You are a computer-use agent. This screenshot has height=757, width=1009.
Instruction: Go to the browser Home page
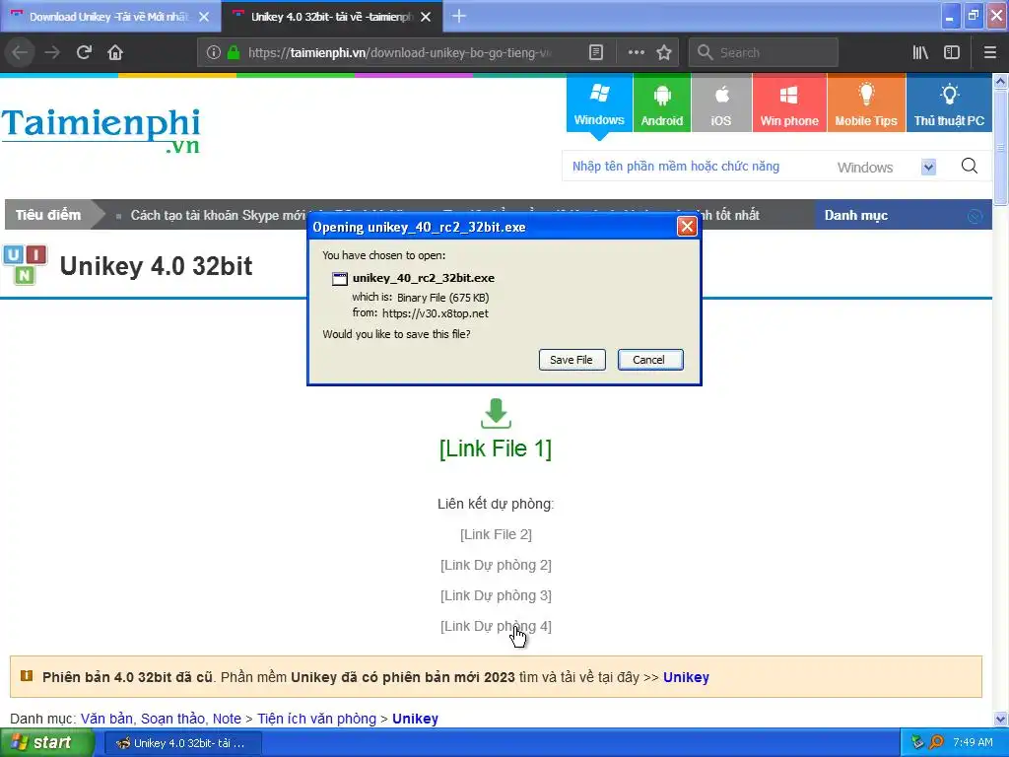coord(115,52)
